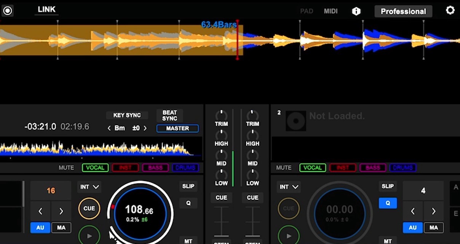Switch to the MIDI tab
This screenshot has width=460, height=244.
(331, 11)
